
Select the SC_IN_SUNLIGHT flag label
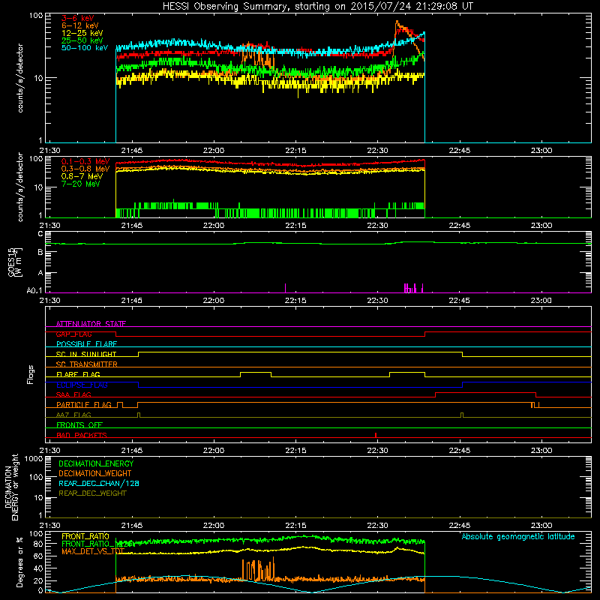pos(86,354)
